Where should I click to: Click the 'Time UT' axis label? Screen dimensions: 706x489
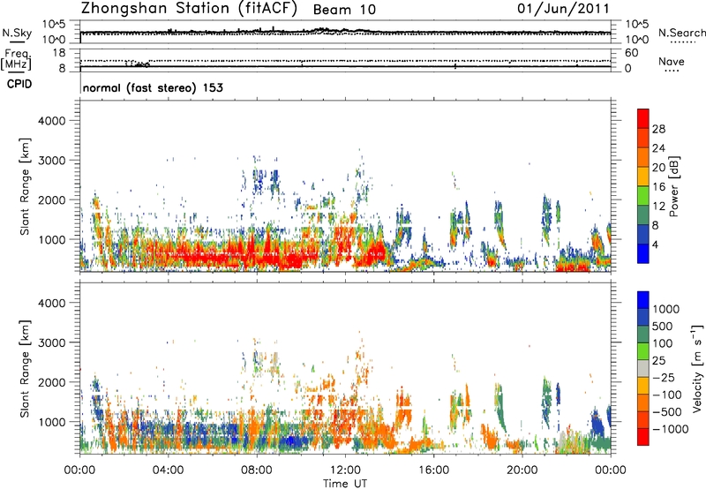[x=345, y=484]
